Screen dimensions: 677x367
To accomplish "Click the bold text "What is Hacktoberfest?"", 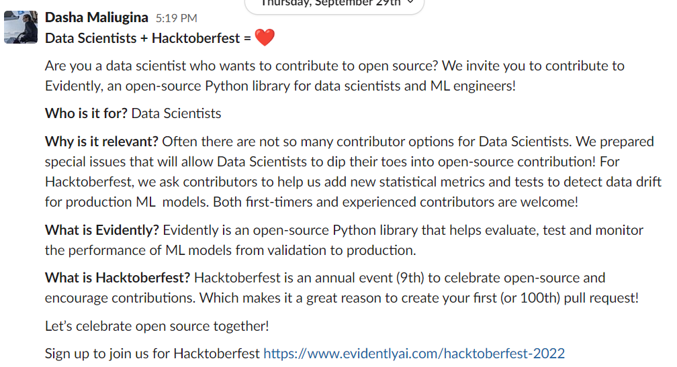I will (118, 278).
